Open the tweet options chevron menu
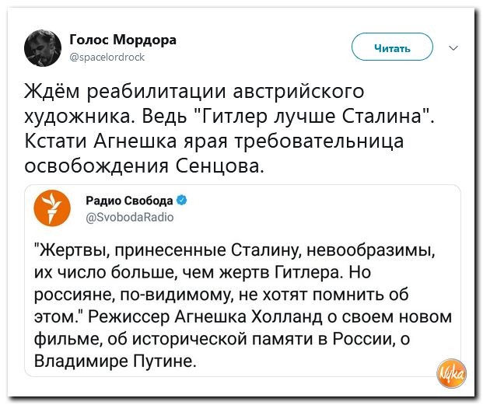Image resolution: width=483 pixels, height=405 pixels. point(454,47)
